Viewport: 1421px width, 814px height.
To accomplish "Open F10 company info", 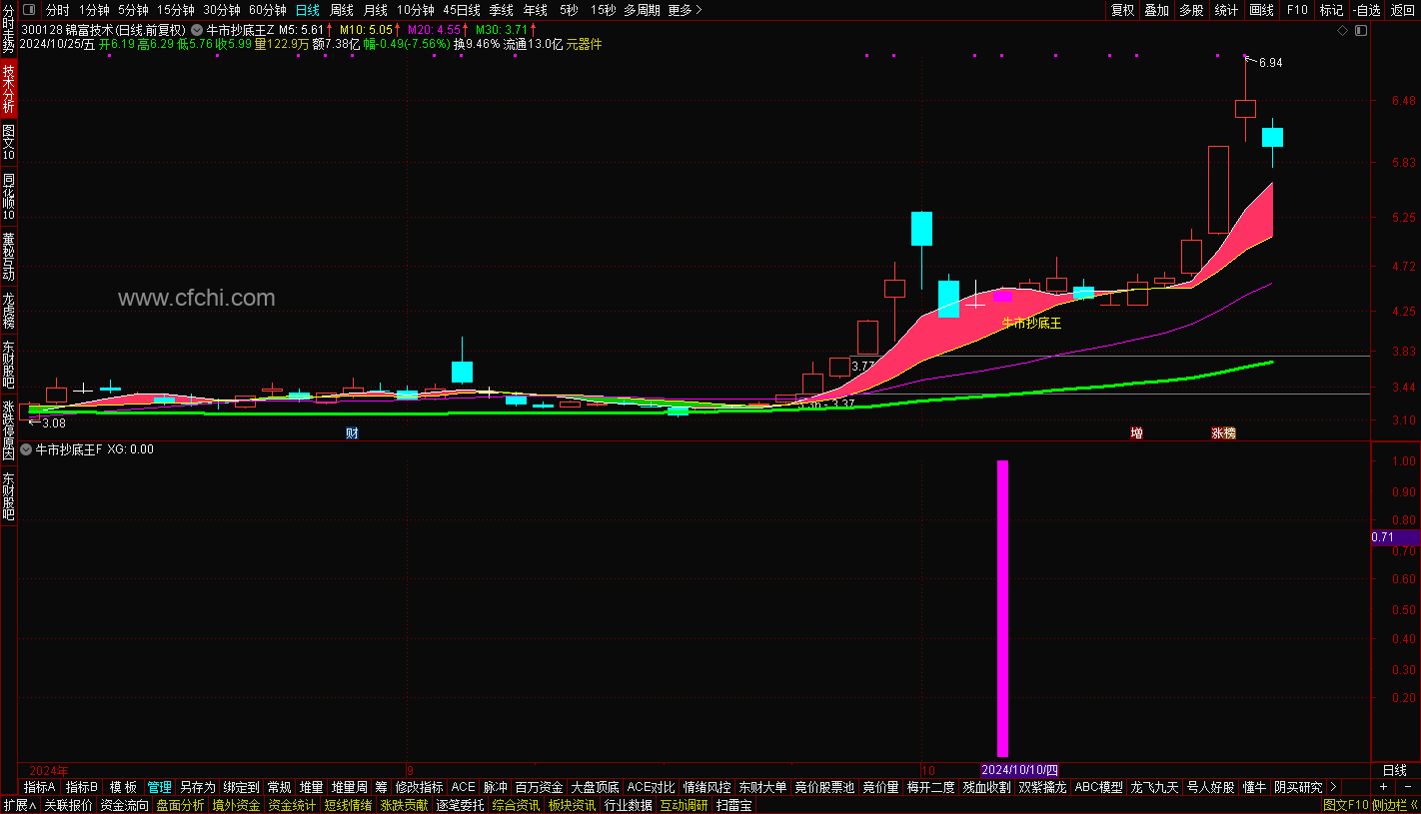I will pos(1297,10).
